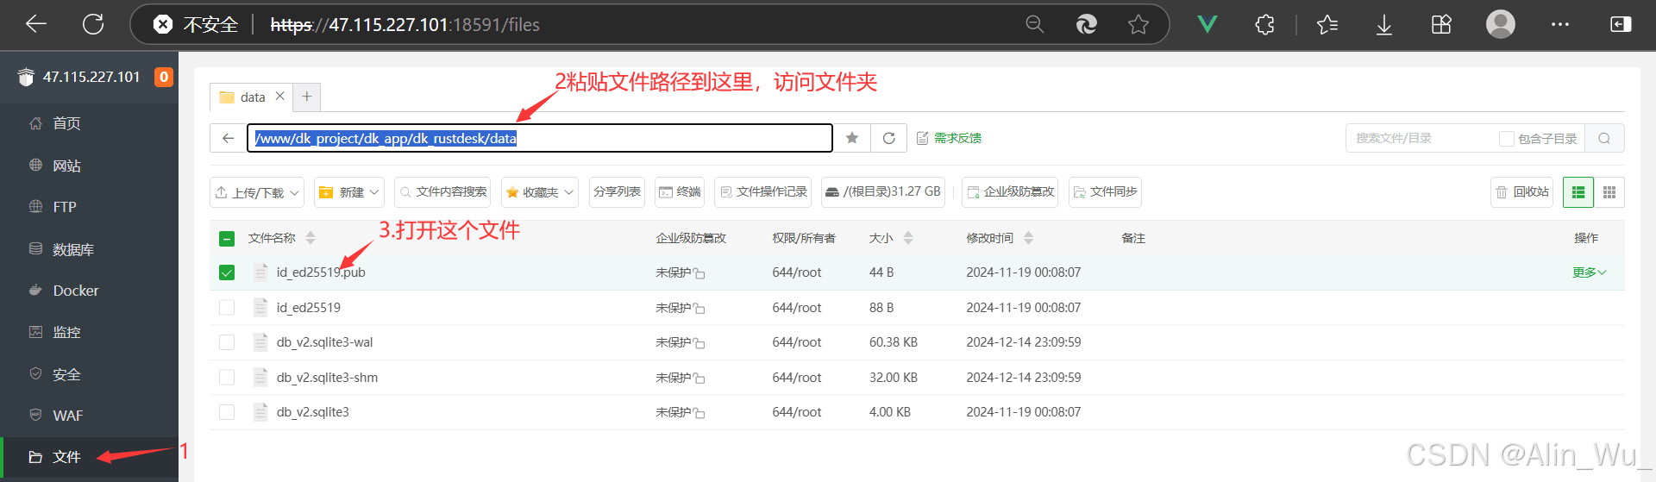Viewport: 1656px width, 482px height.
Task: Click the search magnifier in file search box
Action: [1604, 138]
